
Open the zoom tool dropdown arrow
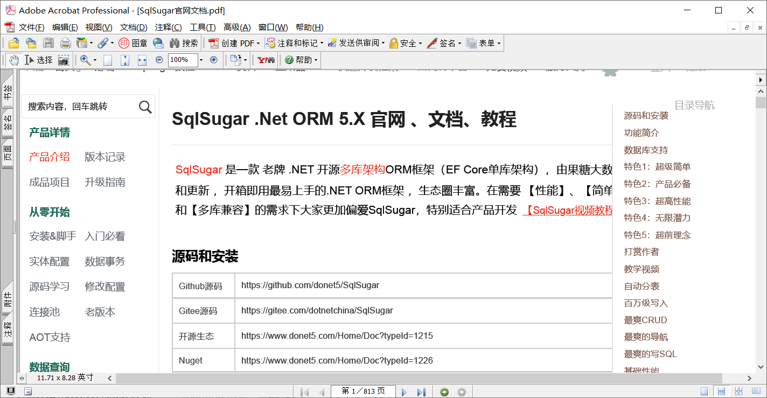point(95,60)
